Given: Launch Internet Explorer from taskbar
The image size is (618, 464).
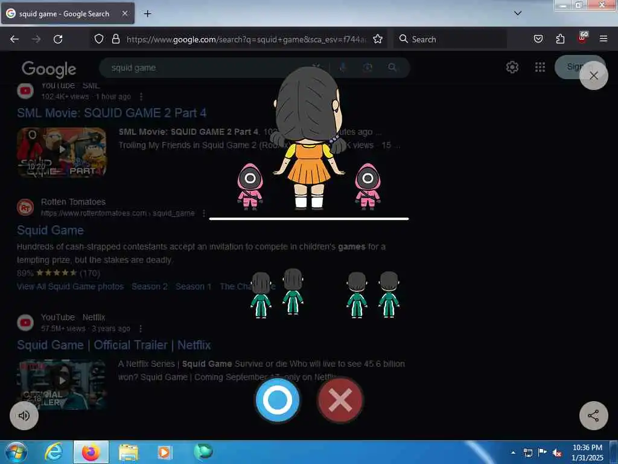Looking at the screenshot, I should point(53,452).
